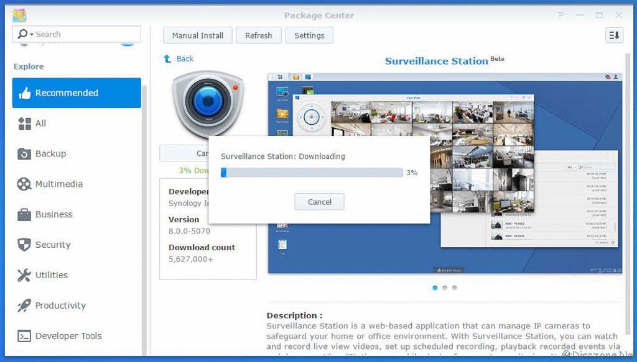Screen dimensions: 637x362
Task: Select the Backup category label
Action: coord(50,153)
